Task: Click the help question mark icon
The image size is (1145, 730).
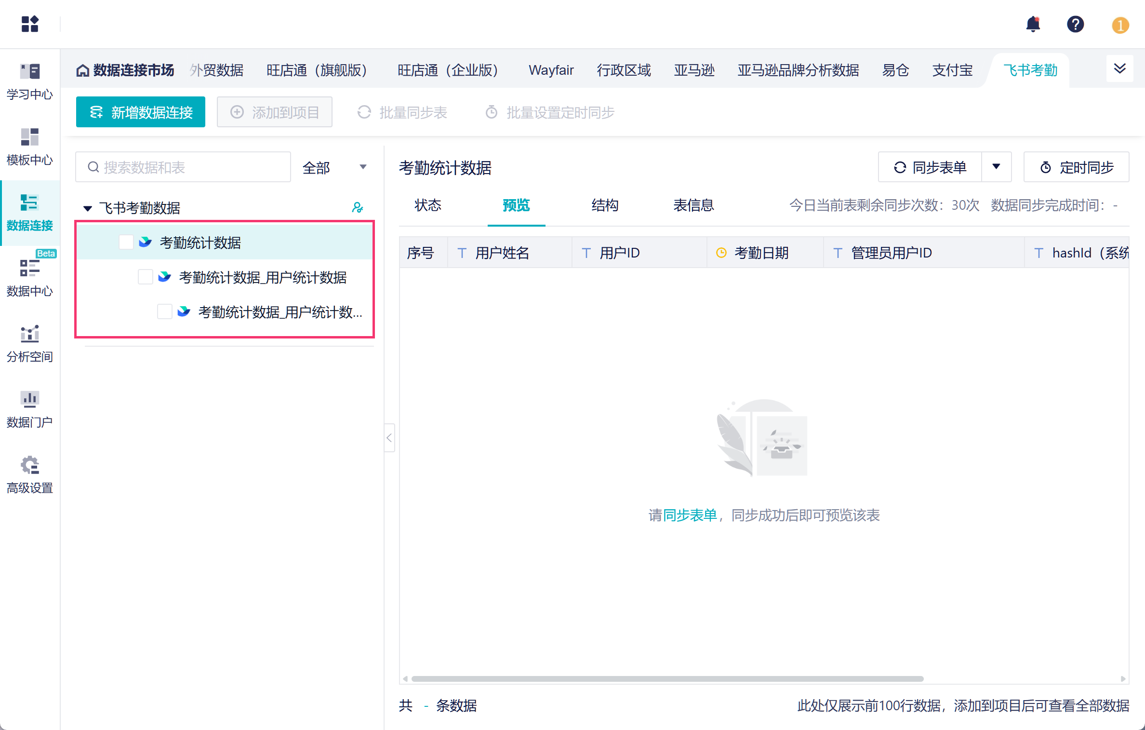Action: click(x=1075, y=24)
